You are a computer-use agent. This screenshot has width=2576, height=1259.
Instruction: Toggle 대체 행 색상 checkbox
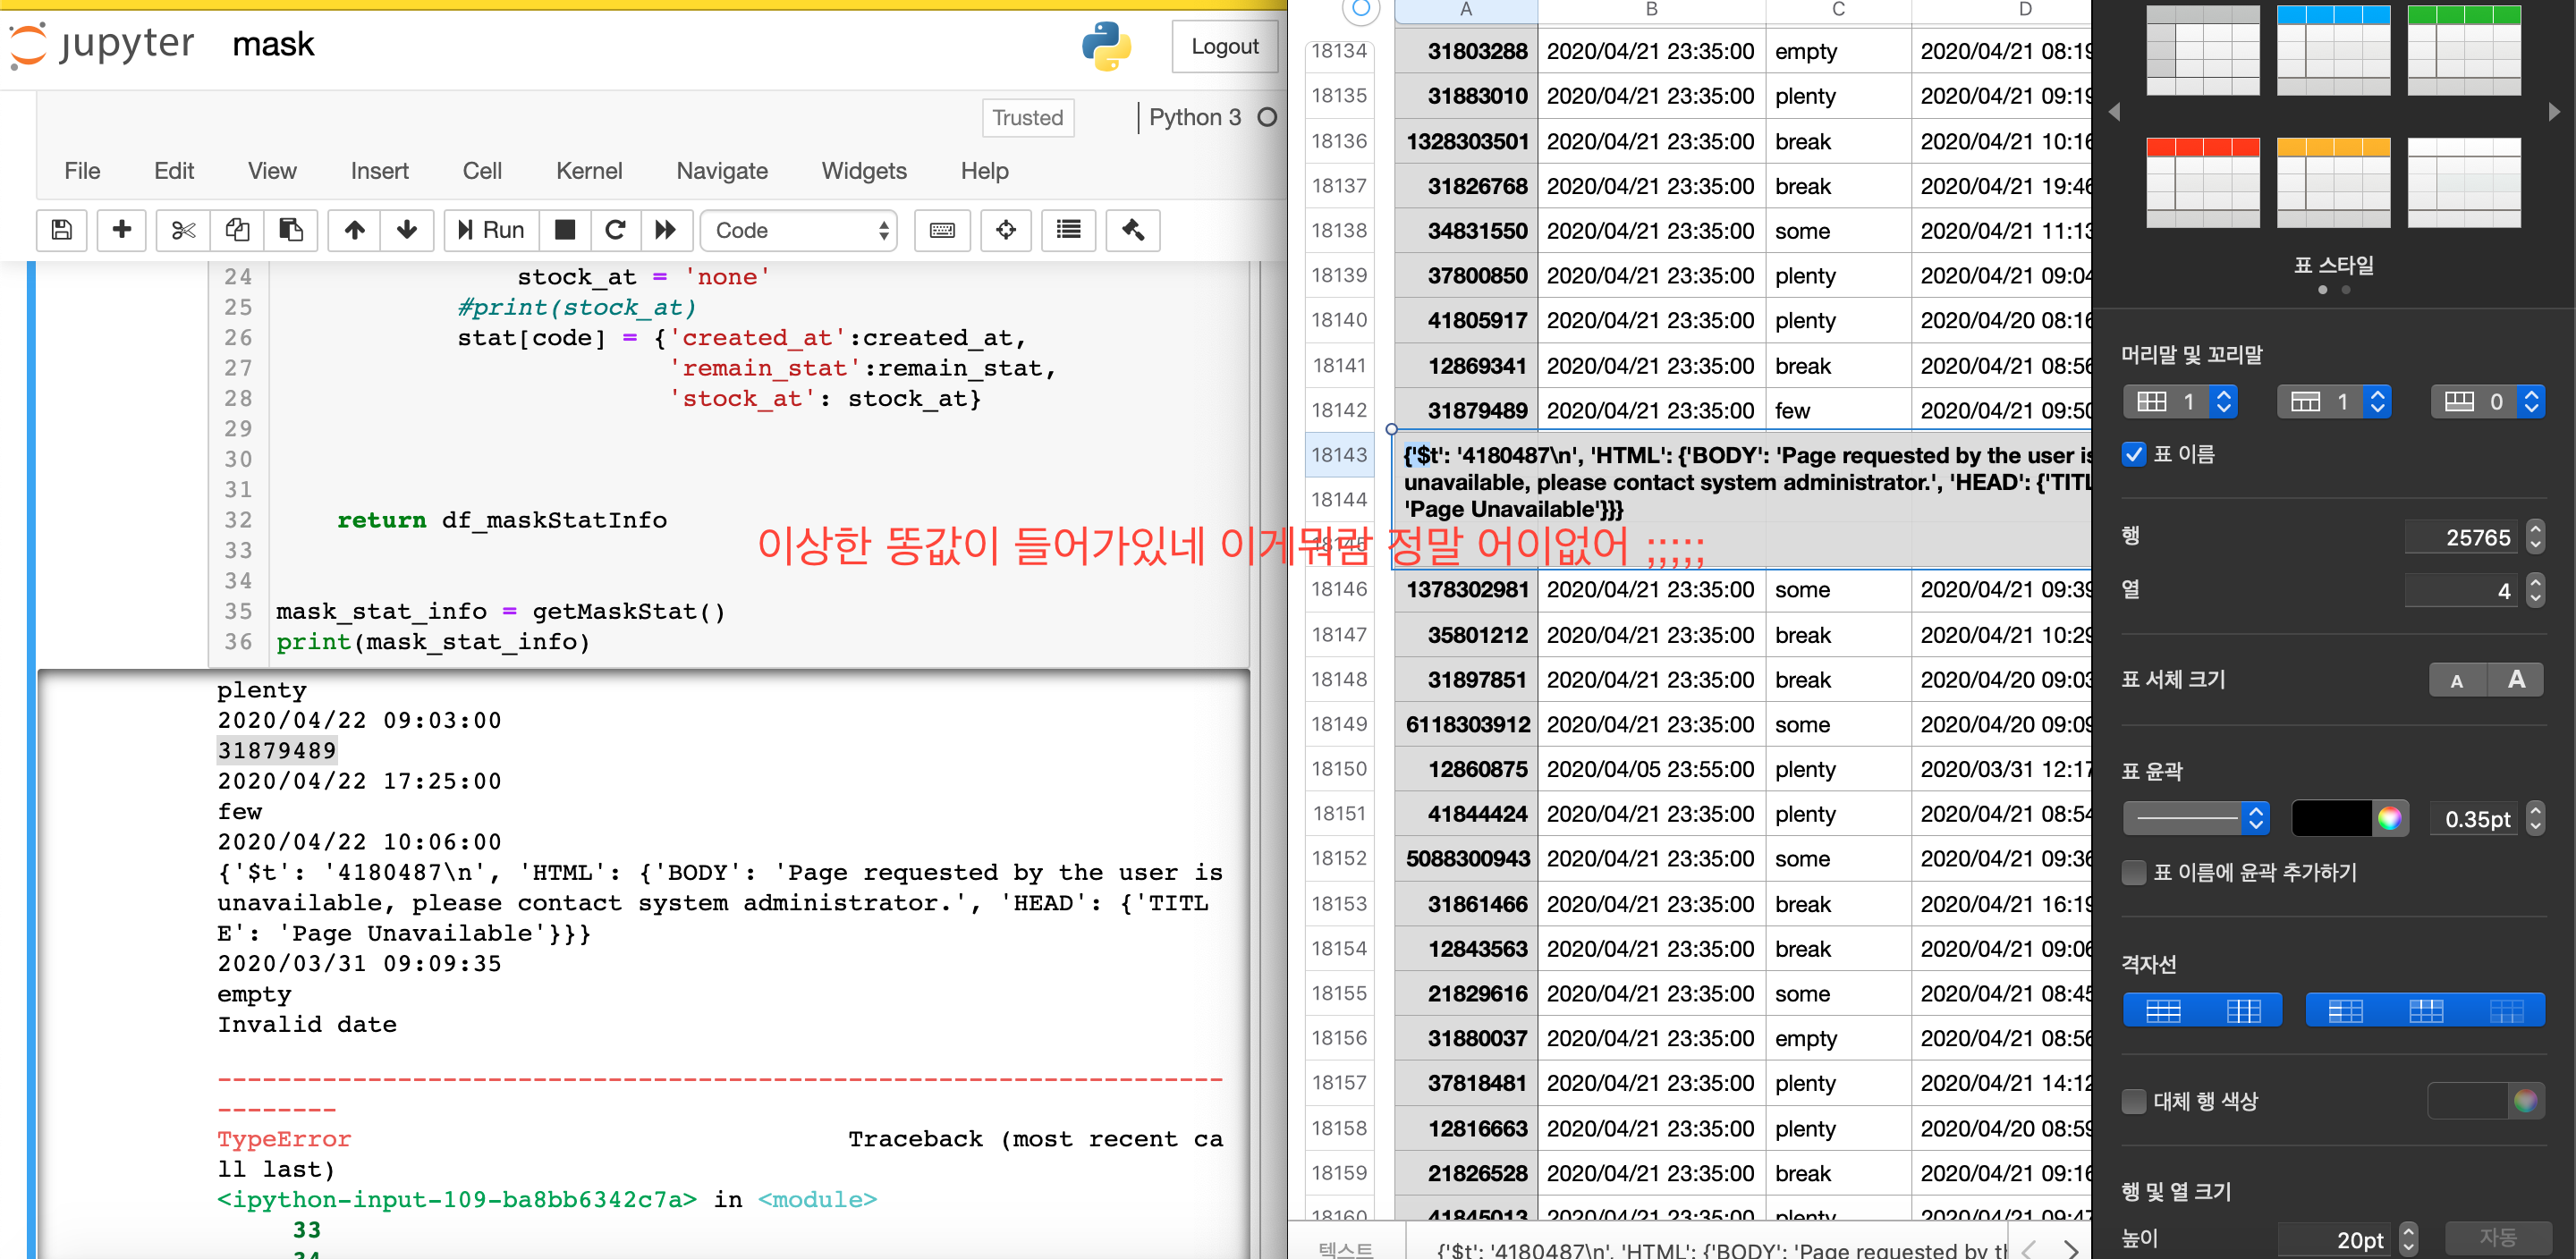tap(2133, 1101)
